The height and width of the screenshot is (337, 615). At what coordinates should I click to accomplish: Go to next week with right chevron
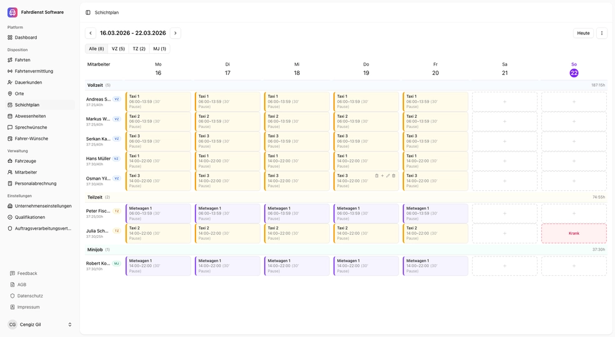(x=175, y=33)
